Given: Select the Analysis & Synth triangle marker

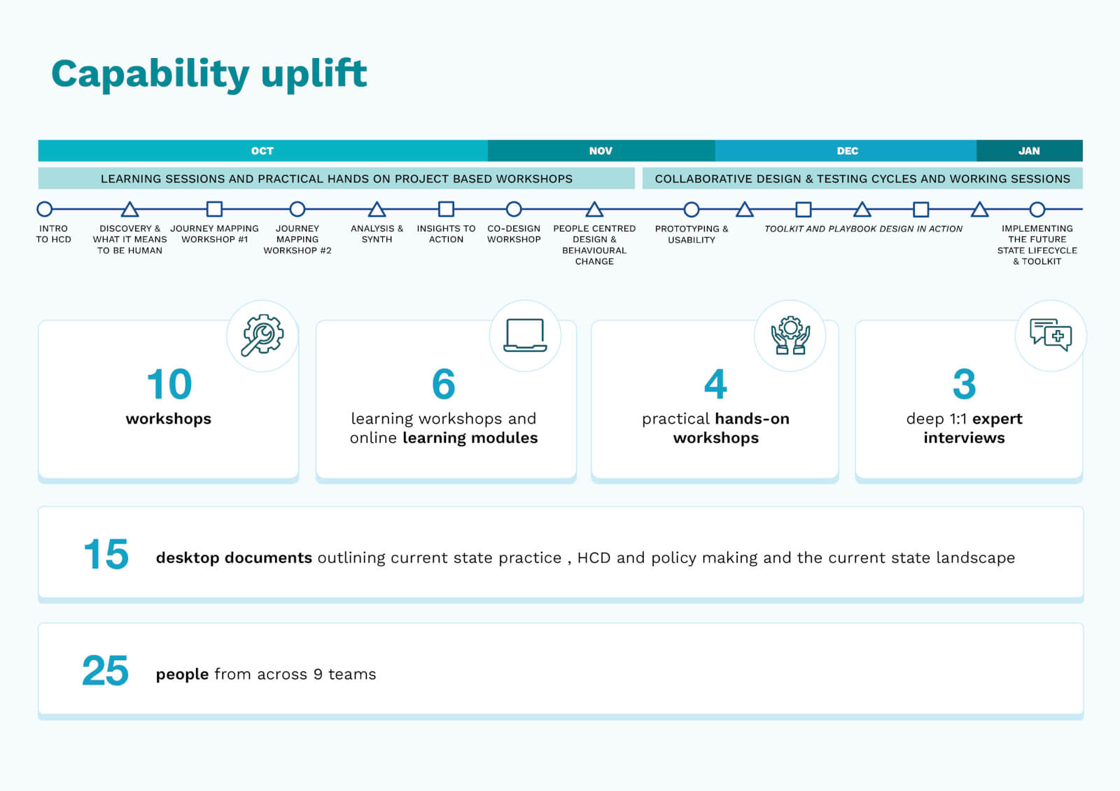Looking at the screenshot, I should pos(377,209).
